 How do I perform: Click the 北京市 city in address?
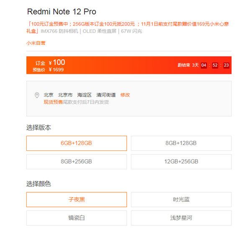point(65,95)
